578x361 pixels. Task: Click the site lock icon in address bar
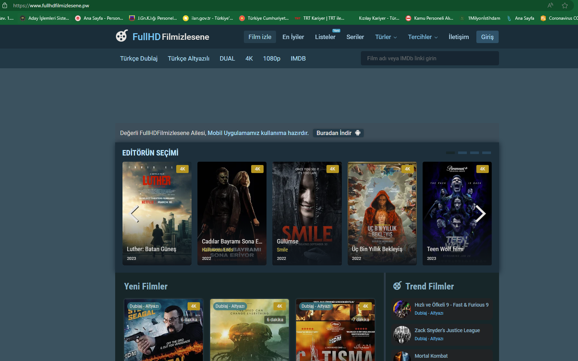(5, 5)
